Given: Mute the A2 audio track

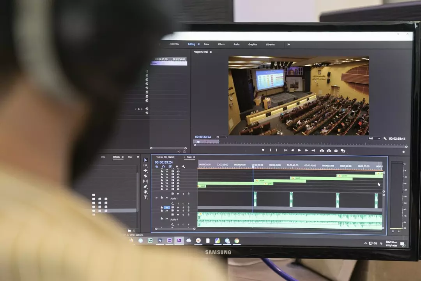Looking at the screenshot, I should point(178,208).
